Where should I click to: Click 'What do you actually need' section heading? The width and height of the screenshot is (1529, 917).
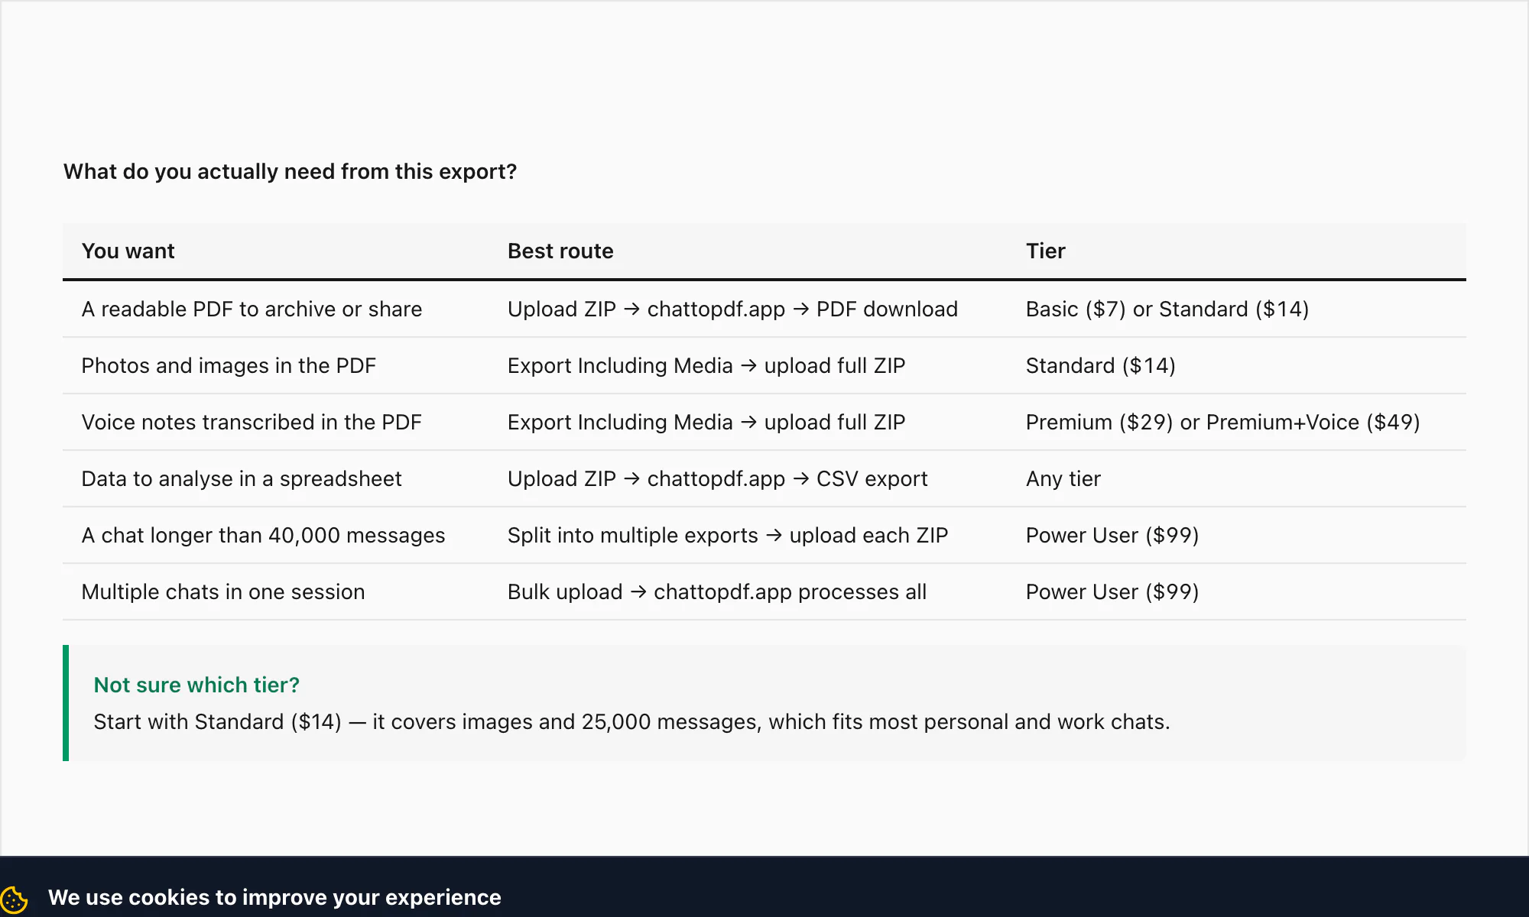pyautogui.click(x=290, y=171)
